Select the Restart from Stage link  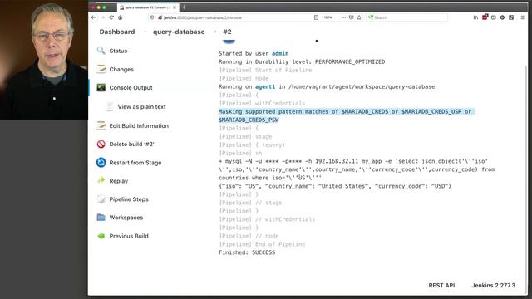[135, 163]
